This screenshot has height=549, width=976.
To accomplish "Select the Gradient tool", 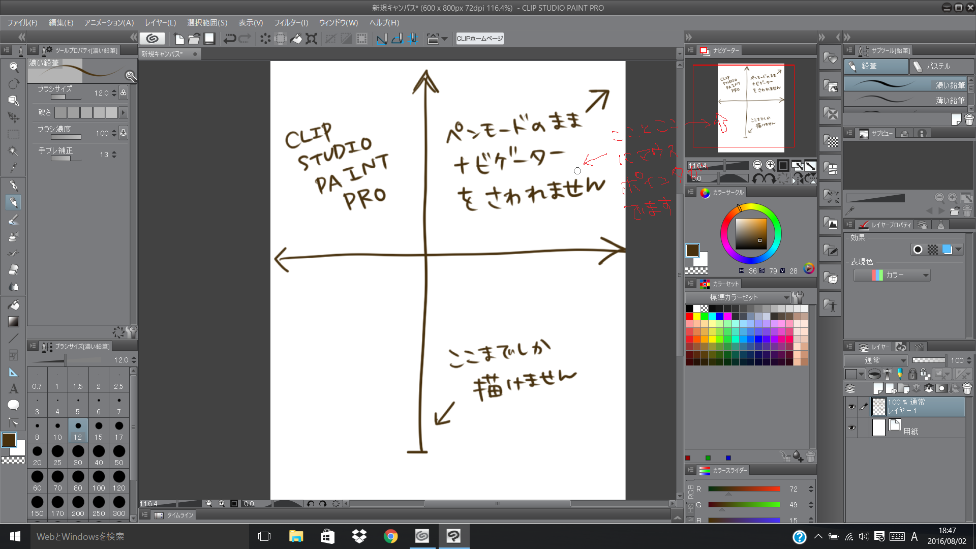I will coord(14,322).
